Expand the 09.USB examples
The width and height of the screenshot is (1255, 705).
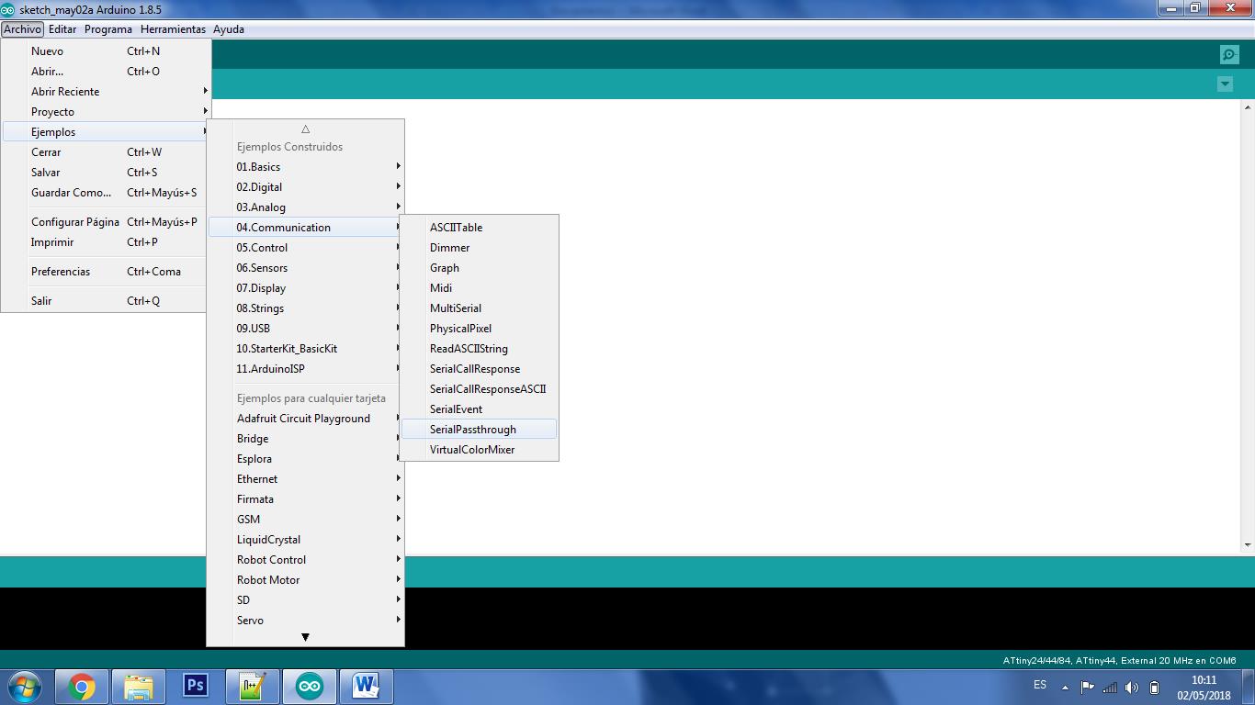click(305, 329)
